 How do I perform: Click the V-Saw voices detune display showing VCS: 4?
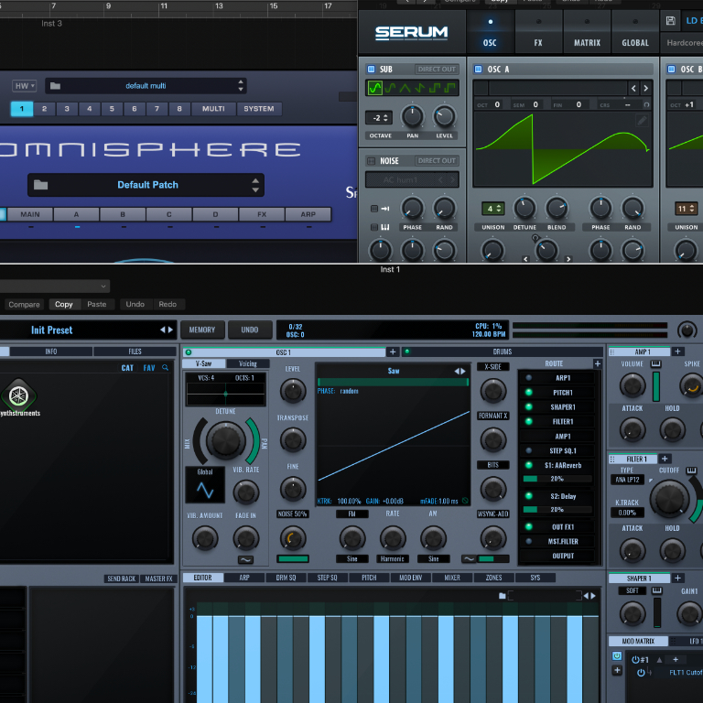tap(225, 389)
